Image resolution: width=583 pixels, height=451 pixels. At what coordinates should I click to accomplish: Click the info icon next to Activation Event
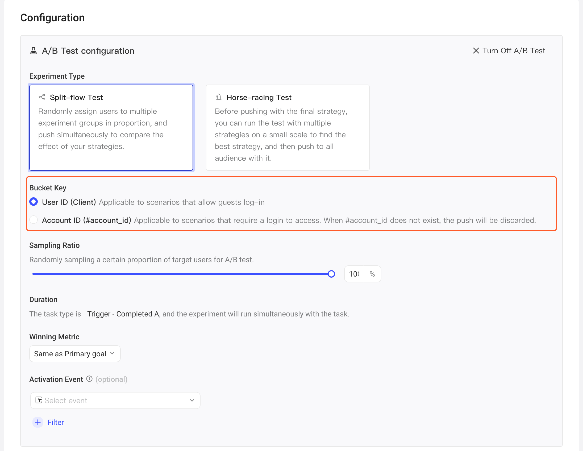coord(89,379)
